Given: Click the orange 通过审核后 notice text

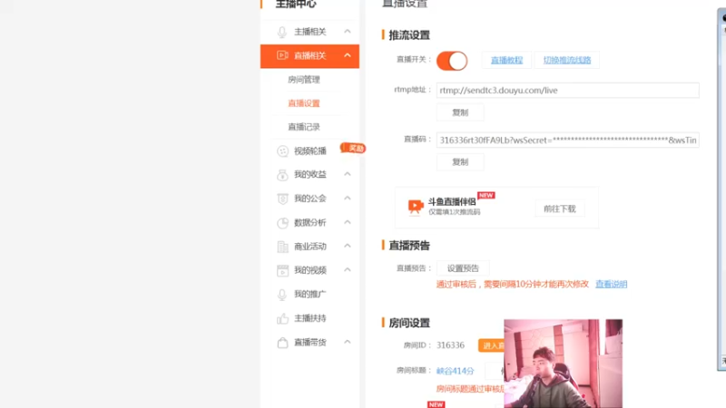Looking at the screenshot, I should 512,284.
